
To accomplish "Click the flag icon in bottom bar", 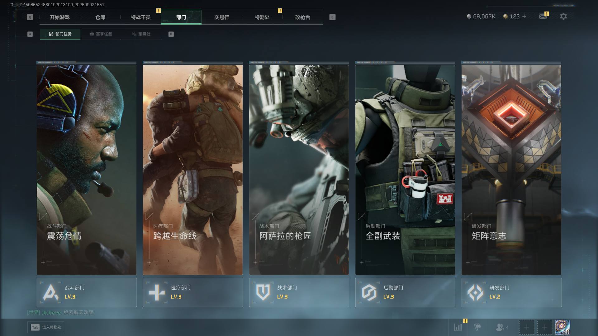I will pyautogui.click(x=477, y=327).
